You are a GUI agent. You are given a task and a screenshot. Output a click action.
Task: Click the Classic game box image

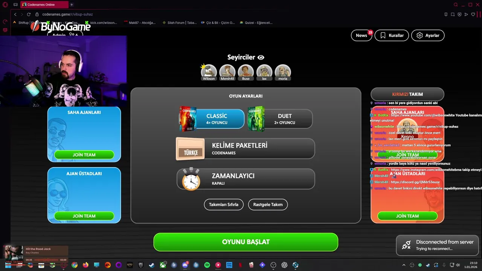(x=188, y=119)
